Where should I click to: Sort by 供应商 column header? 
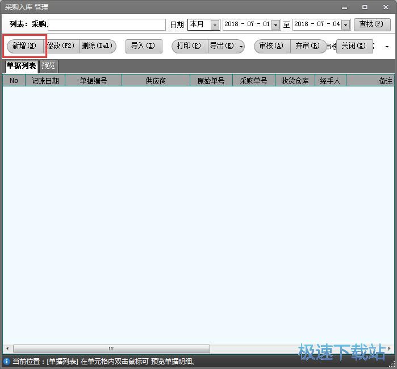(x=156, y=81)
